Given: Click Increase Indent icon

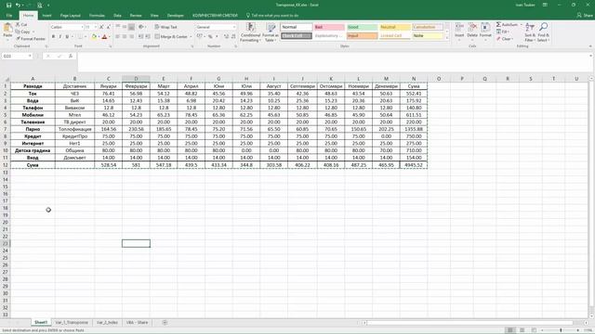Looking at the screenshot, I should point(148,37).
